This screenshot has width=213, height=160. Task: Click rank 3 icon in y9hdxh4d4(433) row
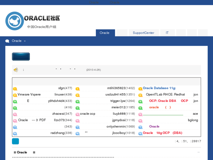15,102
